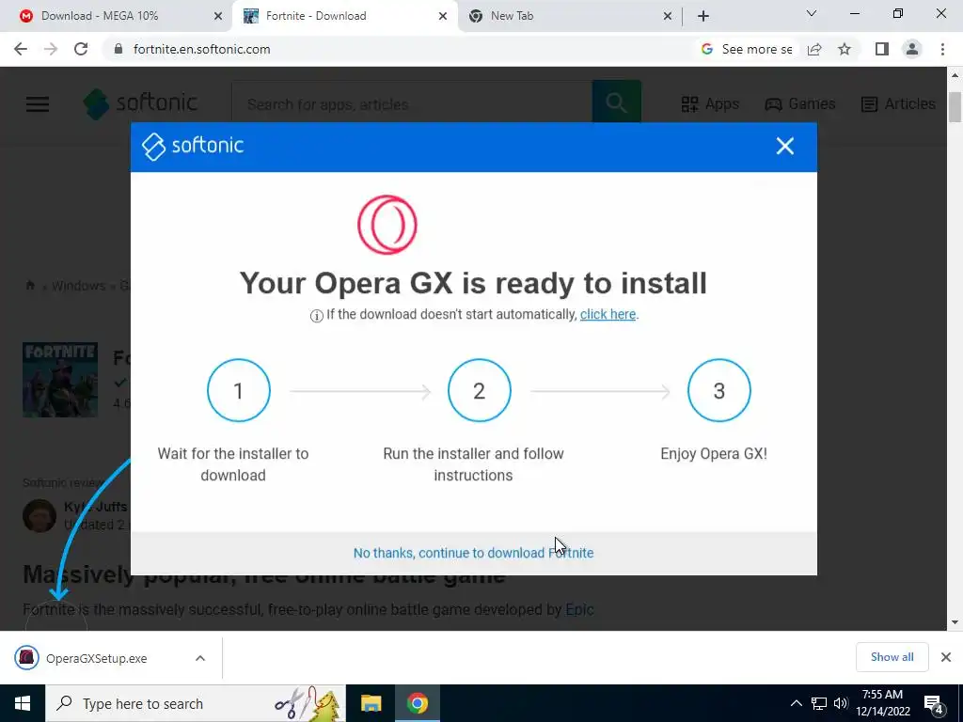Click the home breadcrumb icon
Image resolution: width=963 pixels, height=722 pixels.
(30, 285)
